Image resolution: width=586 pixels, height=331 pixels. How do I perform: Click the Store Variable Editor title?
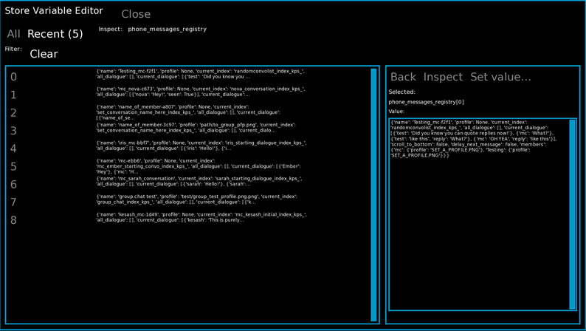[x=54, y=11]
